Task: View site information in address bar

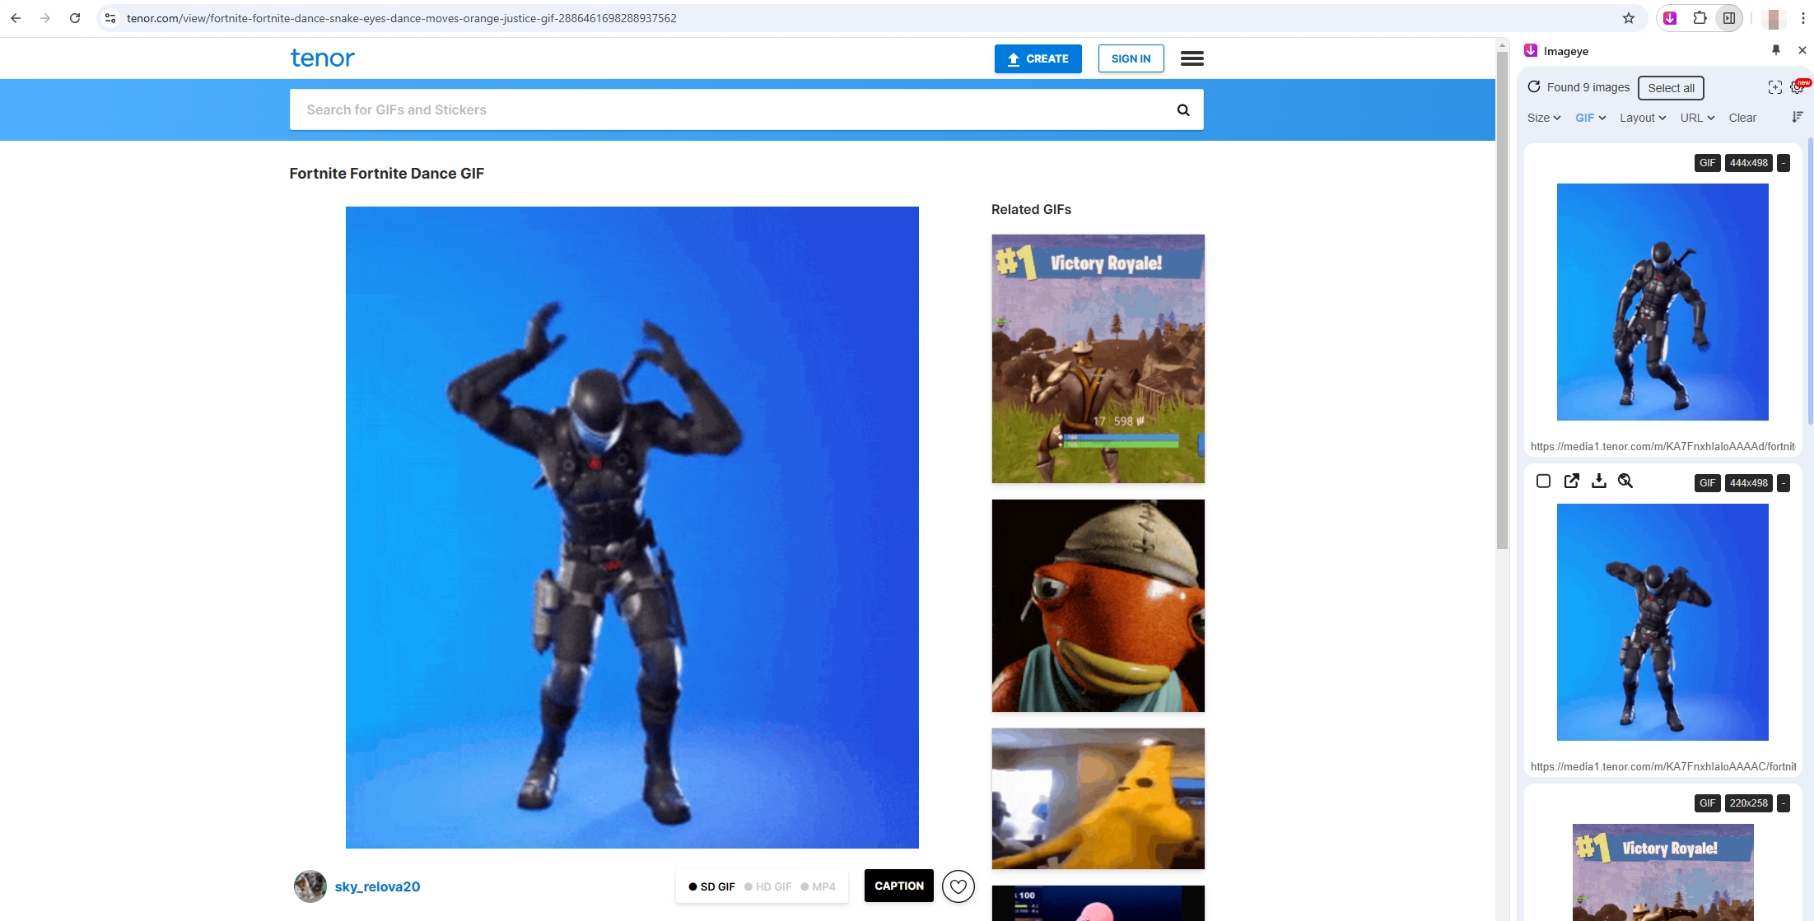Action: pos(110,18)
